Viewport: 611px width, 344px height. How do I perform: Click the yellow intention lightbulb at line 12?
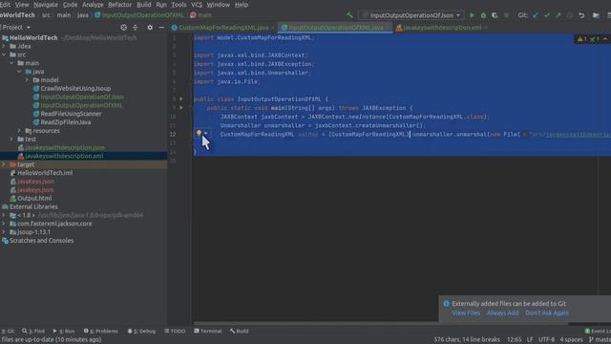200,133
